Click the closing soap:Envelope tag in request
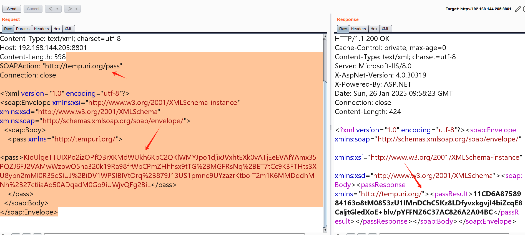This screenshot has height=235, width=525. pyautogui.click(x=29, y=212)
